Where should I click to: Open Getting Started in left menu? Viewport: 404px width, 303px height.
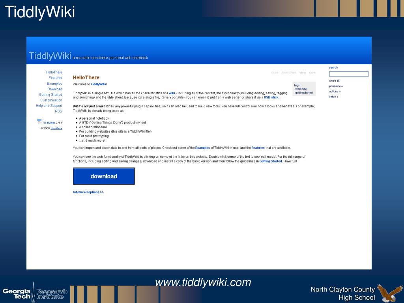[x=50, y=95]
